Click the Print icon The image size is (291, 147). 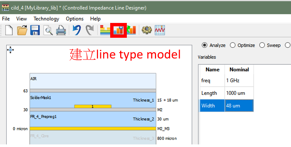61,30
